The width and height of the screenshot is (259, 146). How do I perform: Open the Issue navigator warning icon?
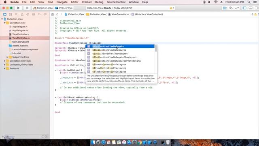pos(22,15)
